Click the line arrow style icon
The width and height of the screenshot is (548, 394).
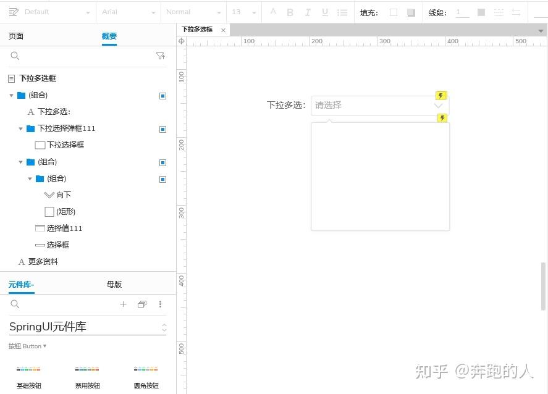click(516, 12)
